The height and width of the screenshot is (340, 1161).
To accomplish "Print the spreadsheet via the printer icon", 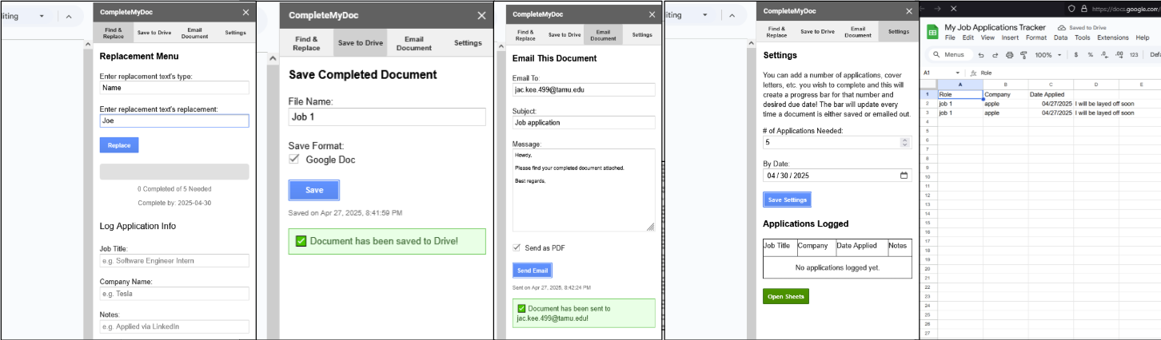I will pos(1009,55).
